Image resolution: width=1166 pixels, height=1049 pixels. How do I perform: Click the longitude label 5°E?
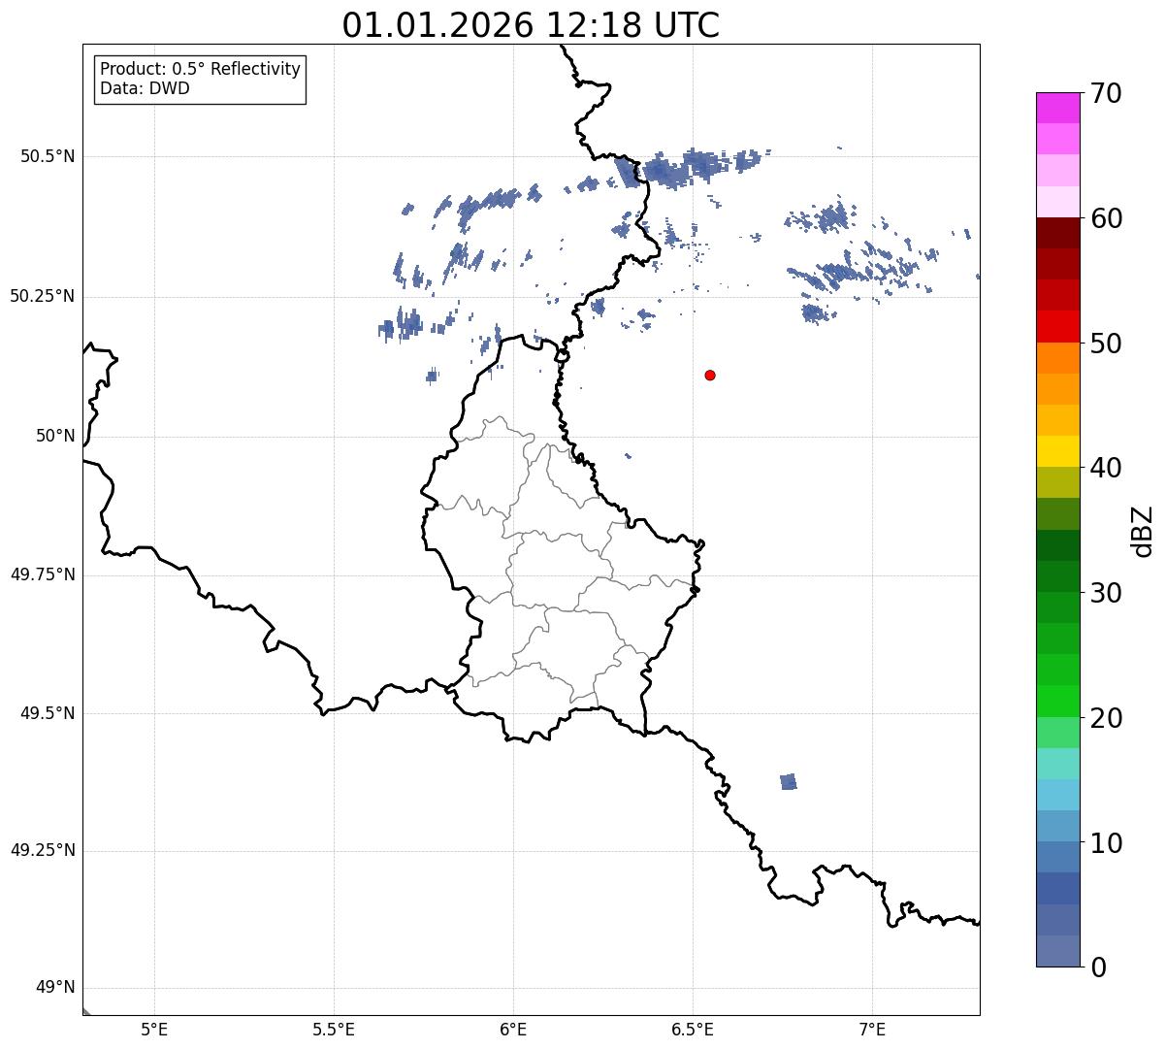[154, 1030]
